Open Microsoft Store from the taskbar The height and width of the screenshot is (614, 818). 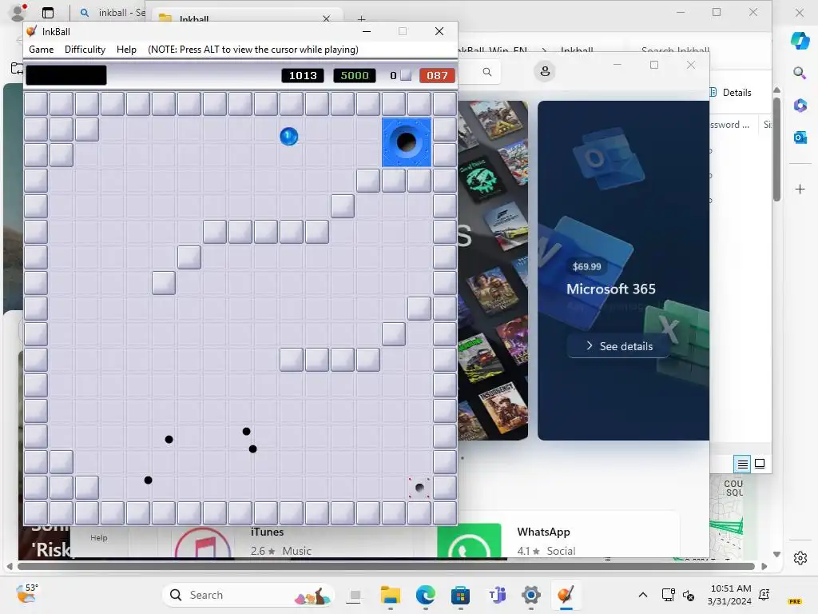(460, 595)
